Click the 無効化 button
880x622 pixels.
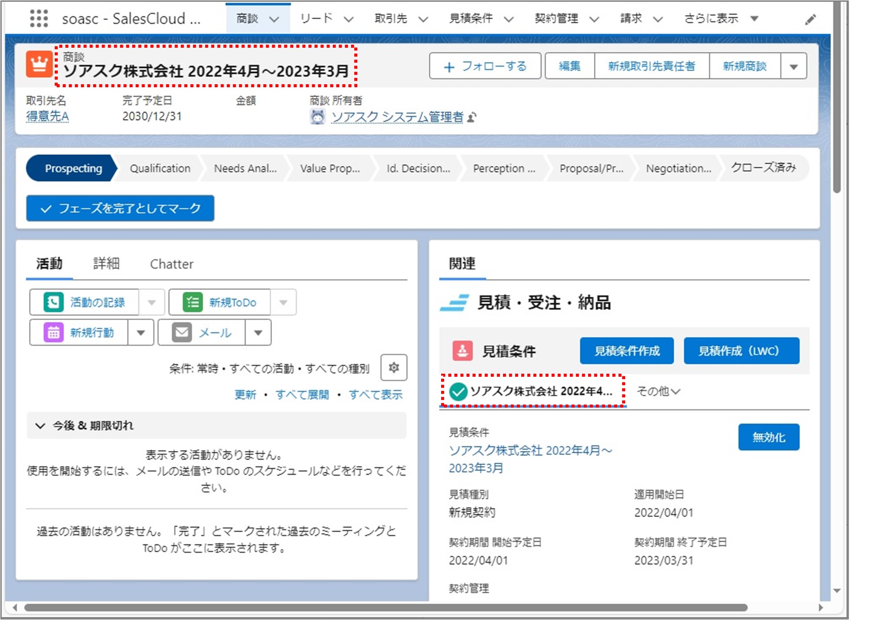(768, 437)
